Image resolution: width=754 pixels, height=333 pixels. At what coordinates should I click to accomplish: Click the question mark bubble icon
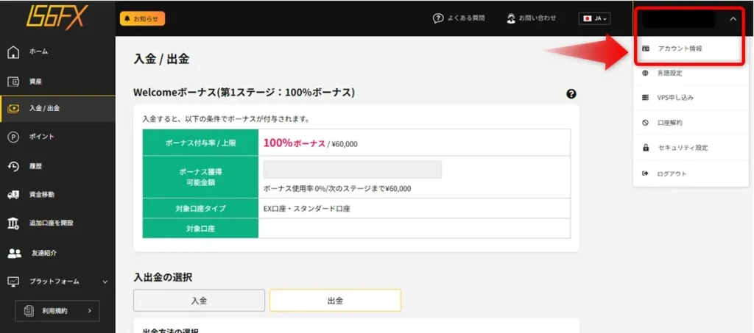point(437,18)
